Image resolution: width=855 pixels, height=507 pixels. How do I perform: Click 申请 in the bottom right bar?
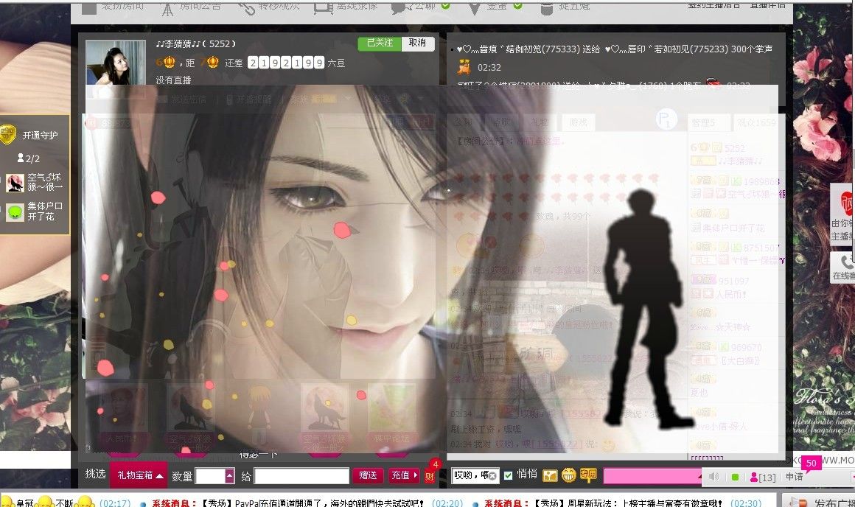point(794,477)
